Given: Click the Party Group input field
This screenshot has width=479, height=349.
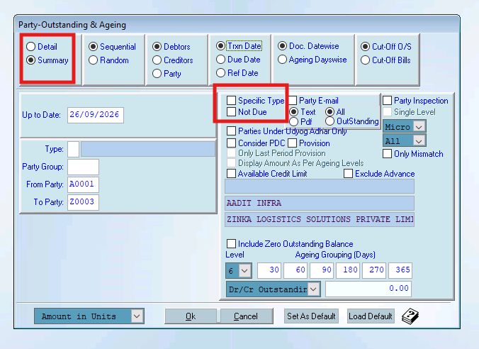Looking at the screenshot, I should pyautogui.click(x=83, y=167).
